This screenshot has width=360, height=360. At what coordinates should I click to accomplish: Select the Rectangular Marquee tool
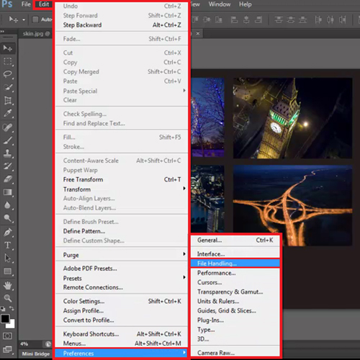tap(8, 61)
